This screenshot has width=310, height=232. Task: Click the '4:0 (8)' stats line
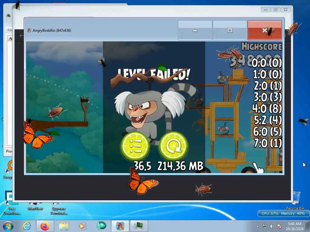[x=267, y=108]
